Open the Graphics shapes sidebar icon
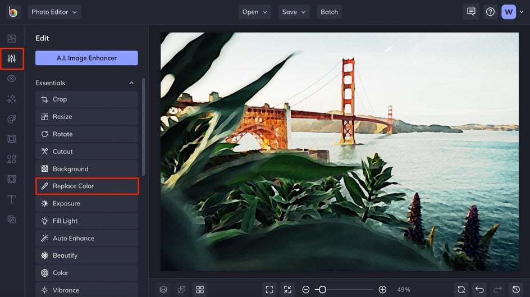Viewport: 530px width, 297px height. coord(11,159)
